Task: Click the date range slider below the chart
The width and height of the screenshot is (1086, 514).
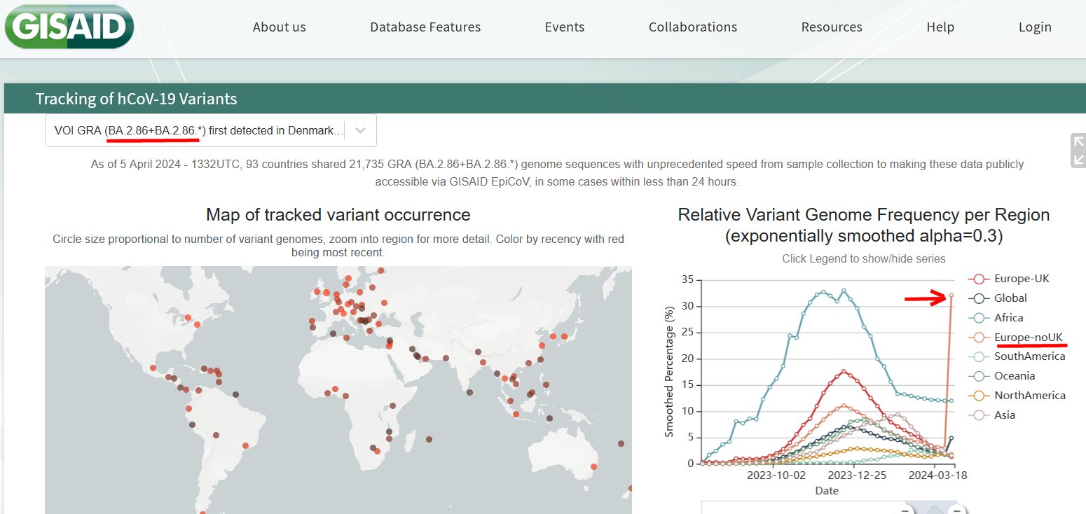Action: [x=827, y=508]
